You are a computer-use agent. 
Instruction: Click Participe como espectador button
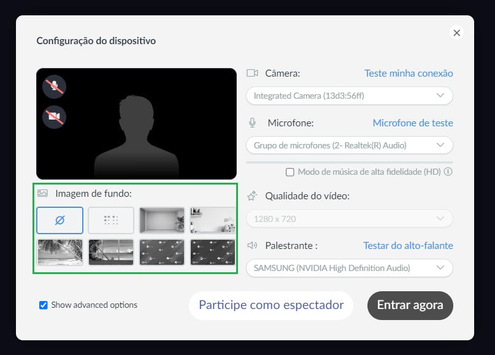click(271, 305)
